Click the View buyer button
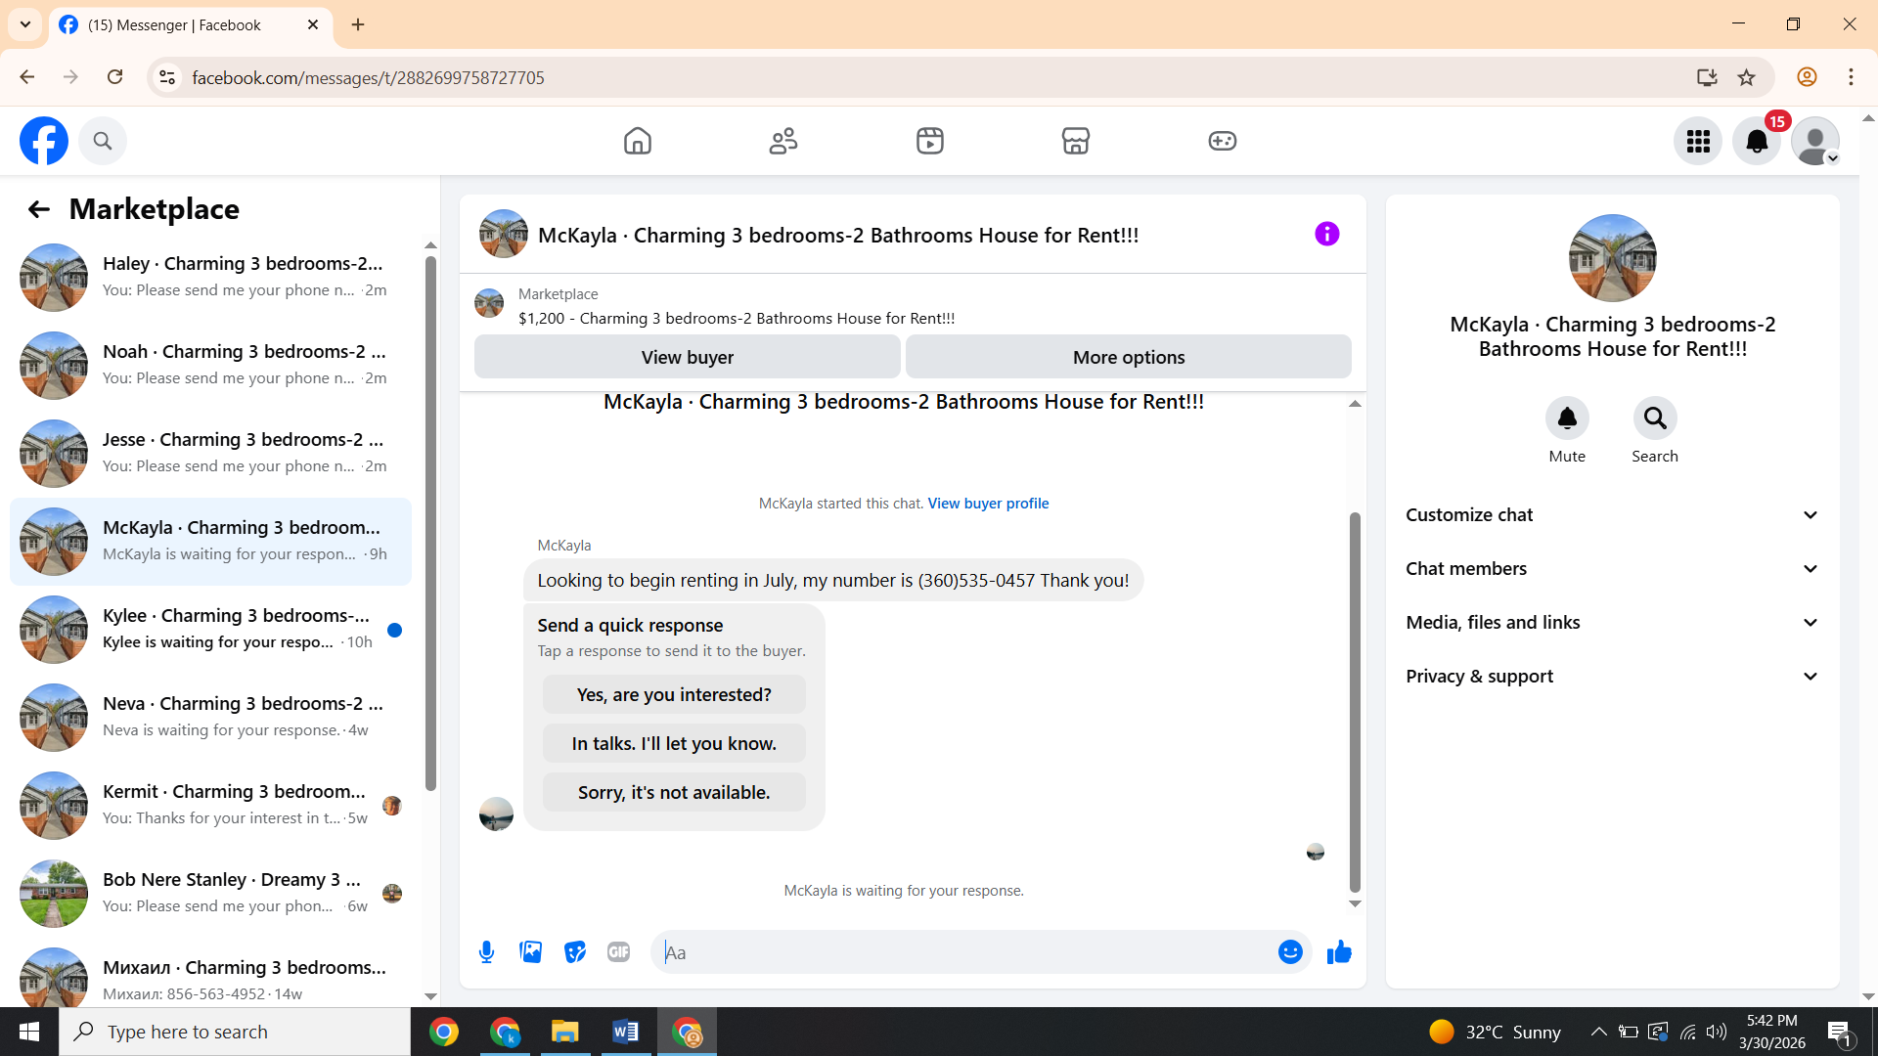 click(x=687, y=358)
